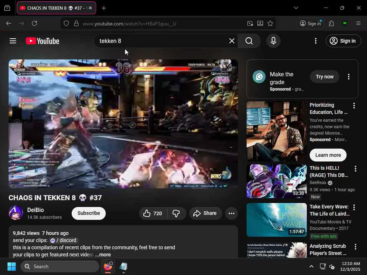Expand description with '...more'
The height and width of the screenshot is (275, 367).
(103, 255)
